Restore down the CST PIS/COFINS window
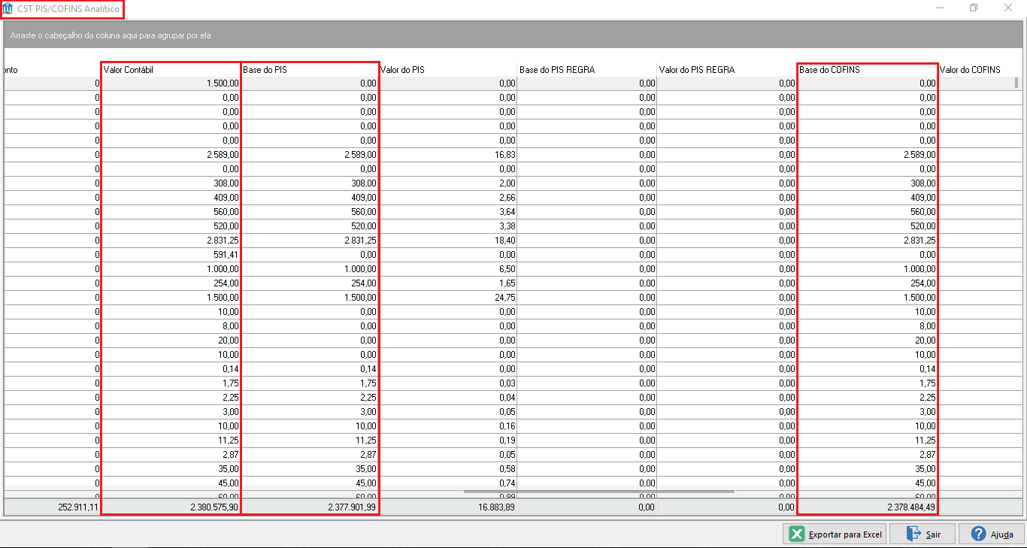 click(x=974, y=8)
